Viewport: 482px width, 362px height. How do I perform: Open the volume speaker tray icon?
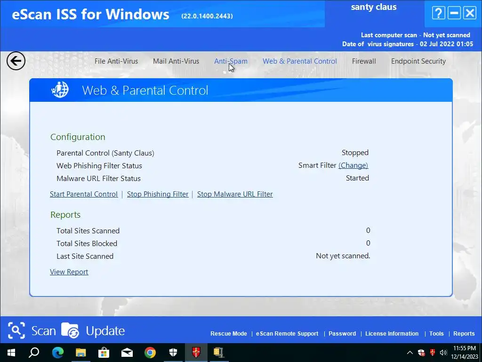[443, 353]
